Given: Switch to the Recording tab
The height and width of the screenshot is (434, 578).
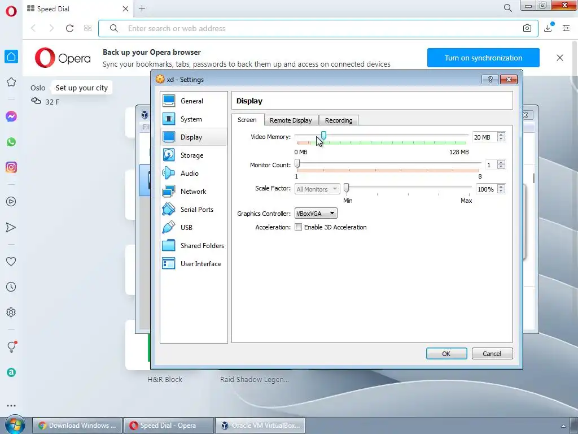Looking at the screenshot, I should [x=339, y=120].
